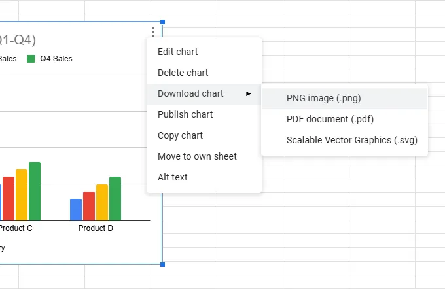The height and width of the screenshot is (289, 445).
Task: Click the chart's top-right resize handle
Action: tap(162, 22)
